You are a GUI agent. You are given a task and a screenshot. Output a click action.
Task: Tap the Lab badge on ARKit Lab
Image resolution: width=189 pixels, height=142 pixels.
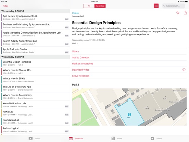pos(67,115)
